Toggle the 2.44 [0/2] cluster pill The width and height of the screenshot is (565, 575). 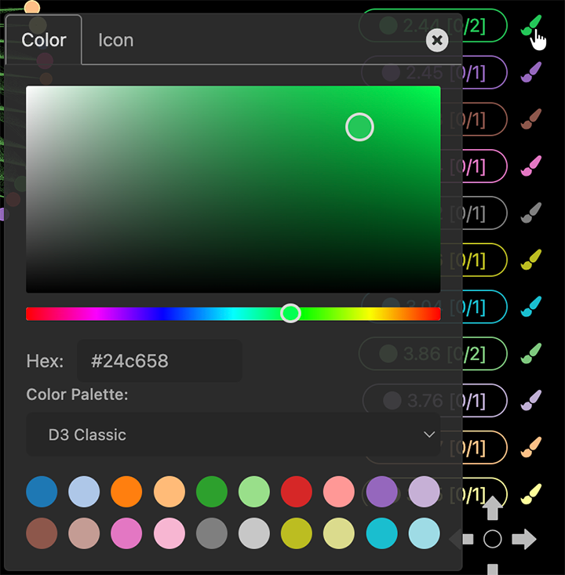(x=484, y=26)
